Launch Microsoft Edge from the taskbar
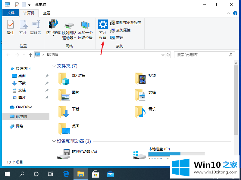This screenshot has height=180, width=241. pyautogui.click(x=66, y=174)
